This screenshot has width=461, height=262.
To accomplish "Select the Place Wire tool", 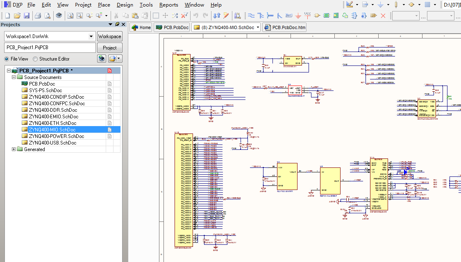I will (251, 16).
